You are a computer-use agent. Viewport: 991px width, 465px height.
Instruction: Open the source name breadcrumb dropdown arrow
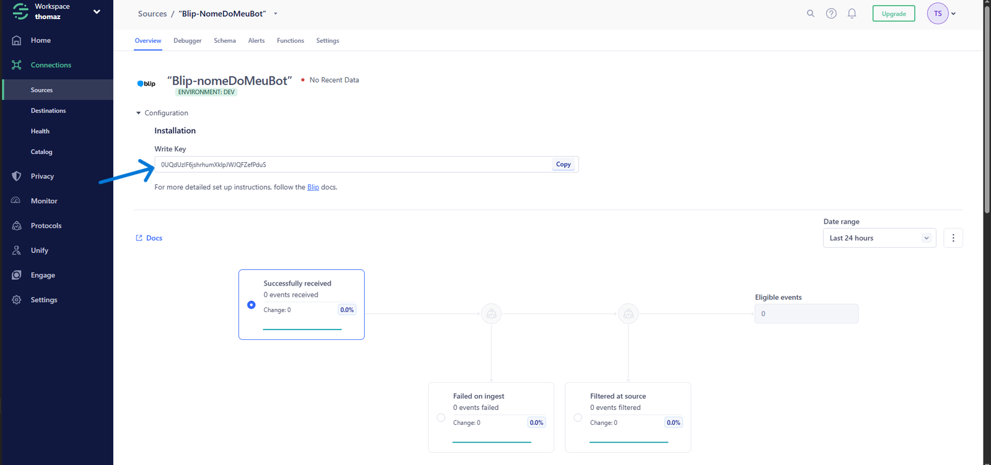[276, 14]
